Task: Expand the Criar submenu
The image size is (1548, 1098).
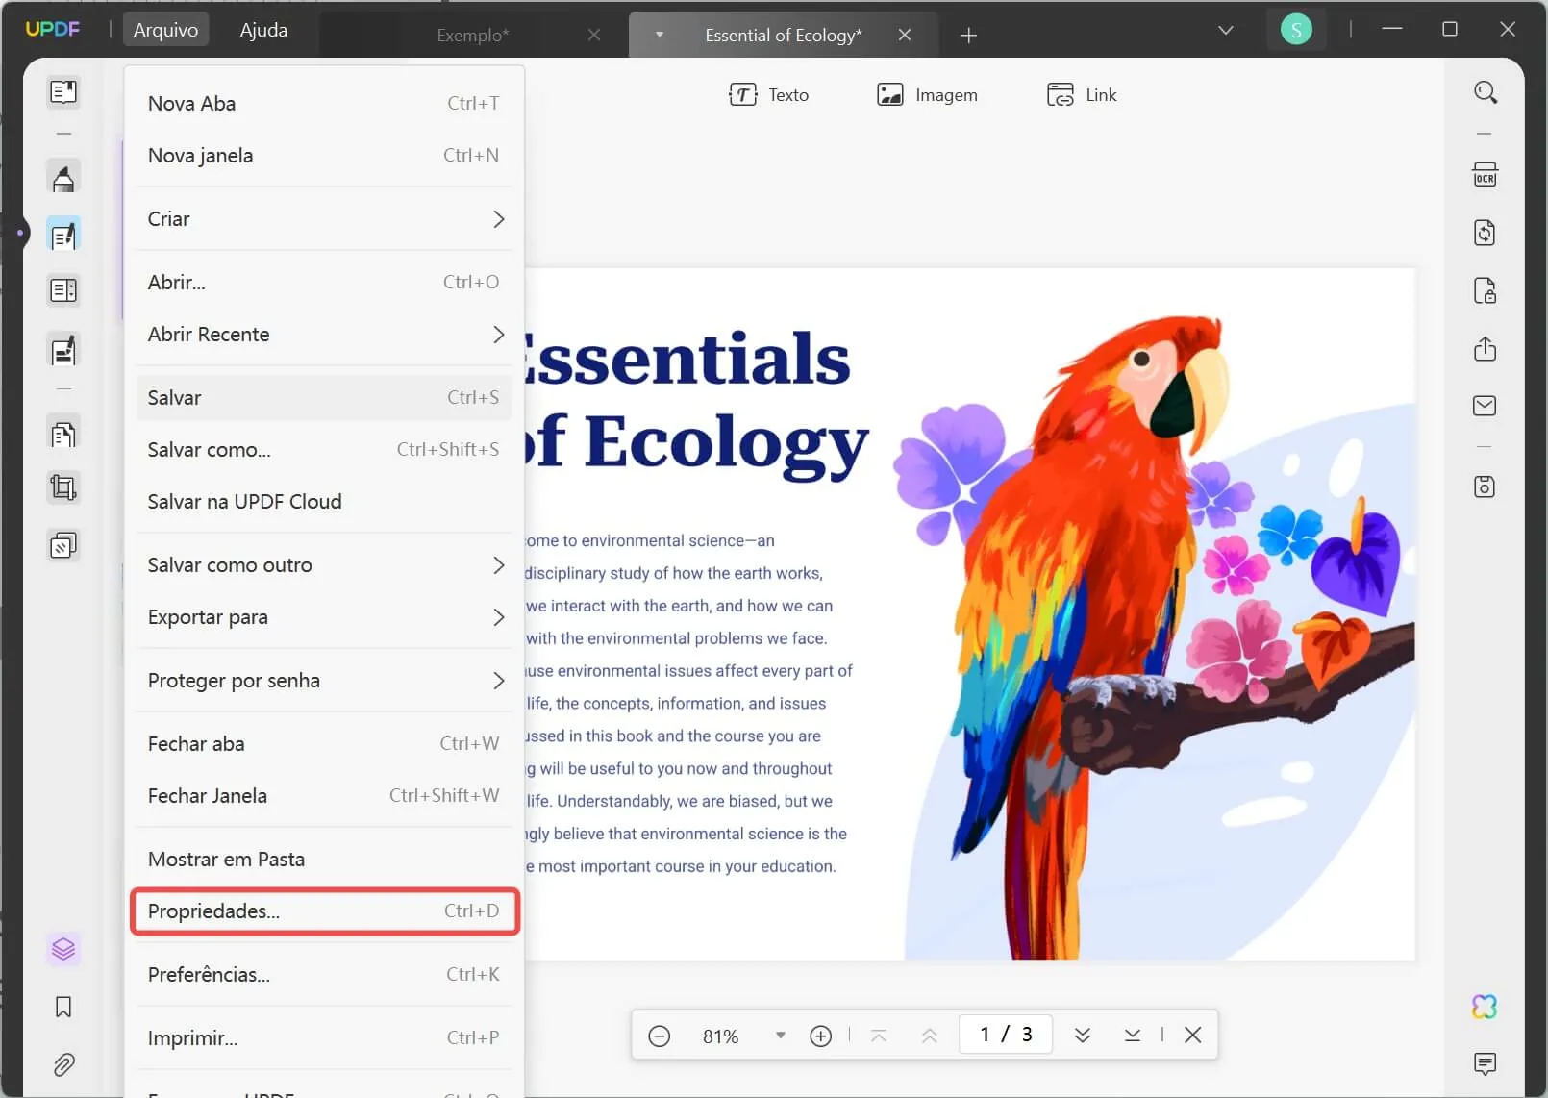Action: click(x=325, y=218)
